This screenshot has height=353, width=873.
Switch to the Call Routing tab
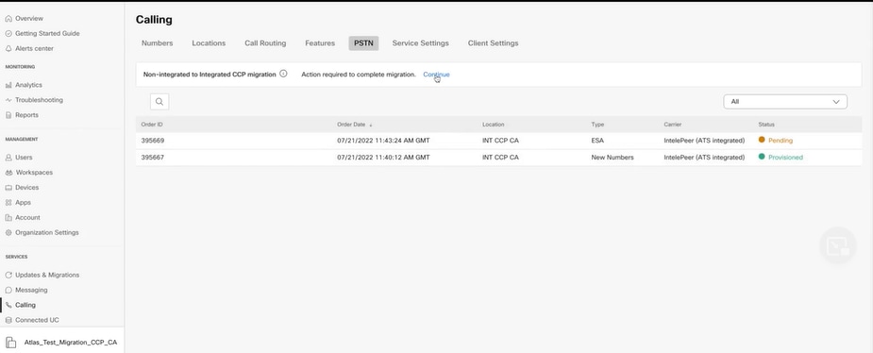click(x=265, y=42)
